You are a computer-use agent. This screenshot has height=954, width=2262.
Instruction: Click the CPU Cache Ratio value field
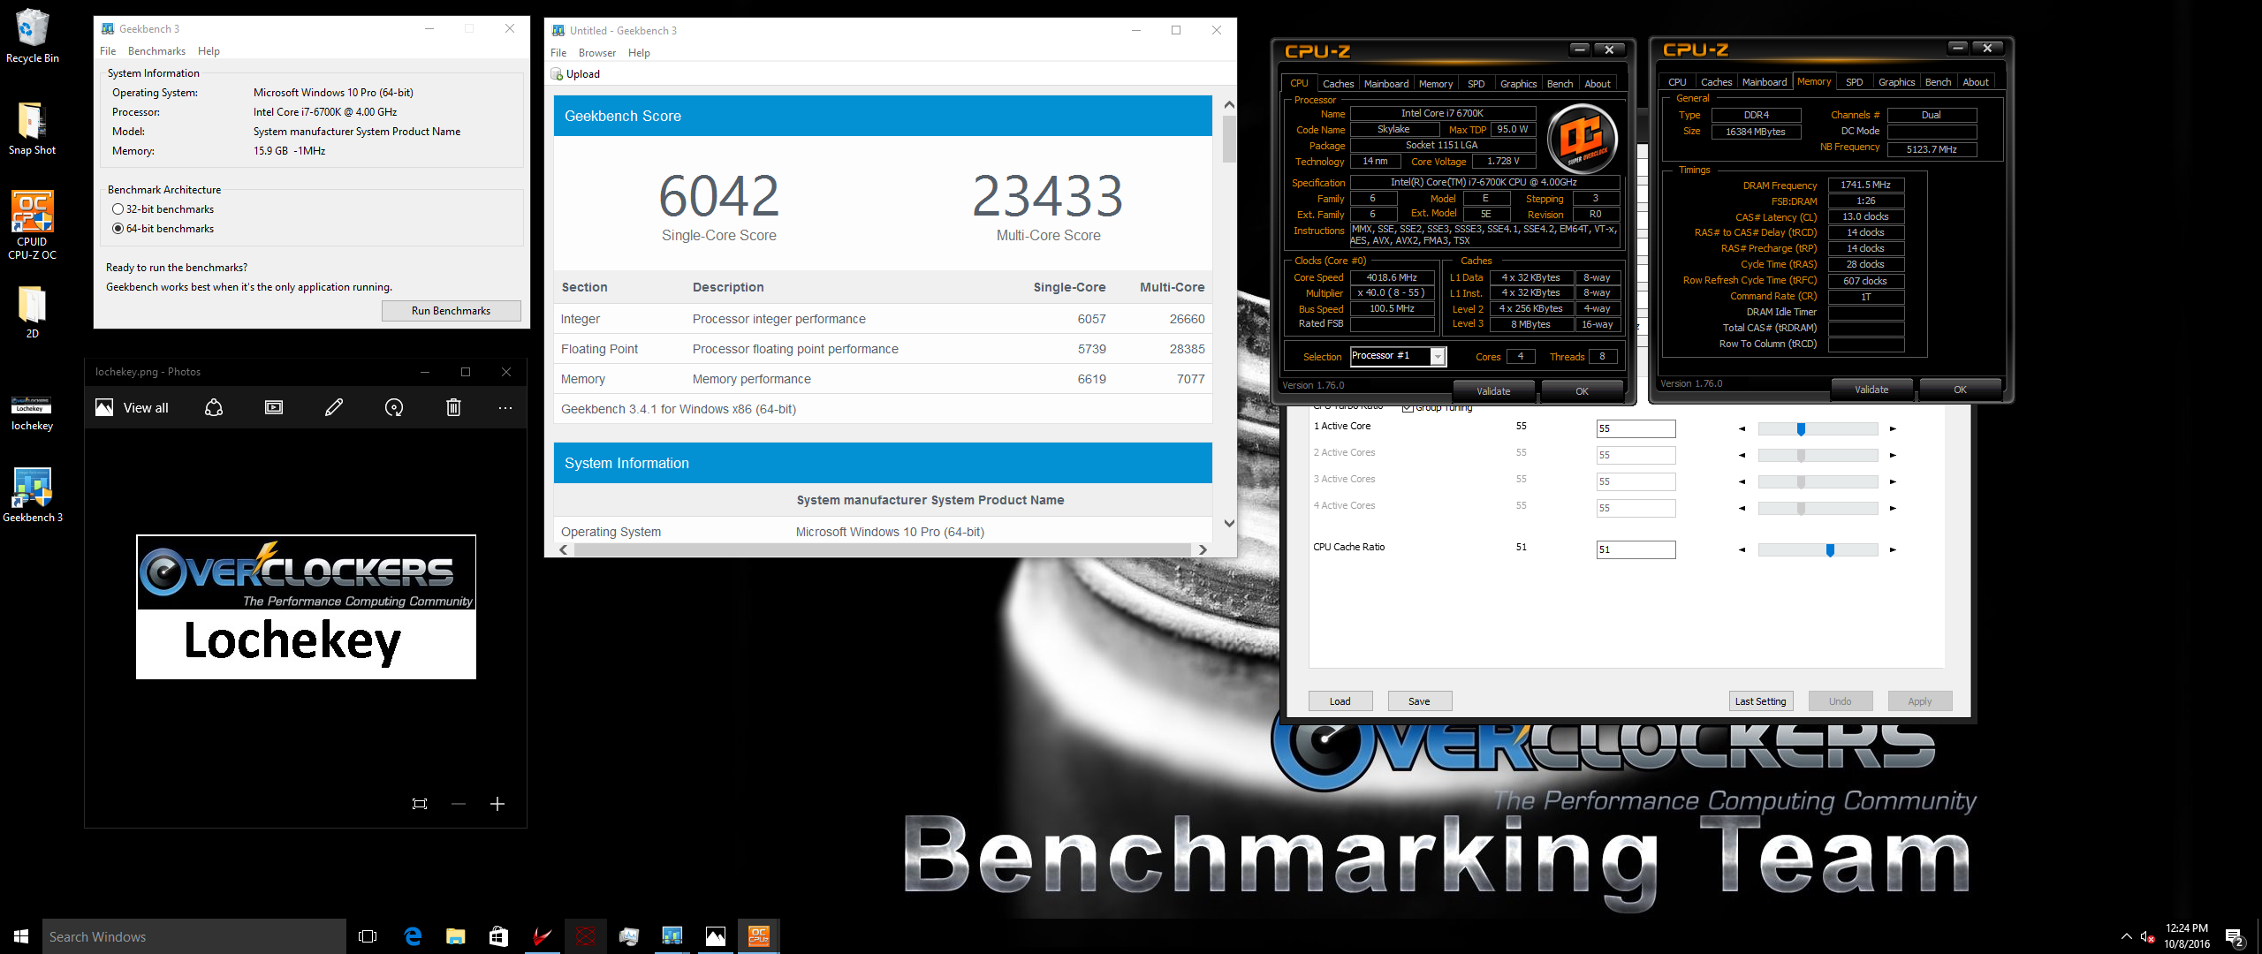click(1636, 550)
